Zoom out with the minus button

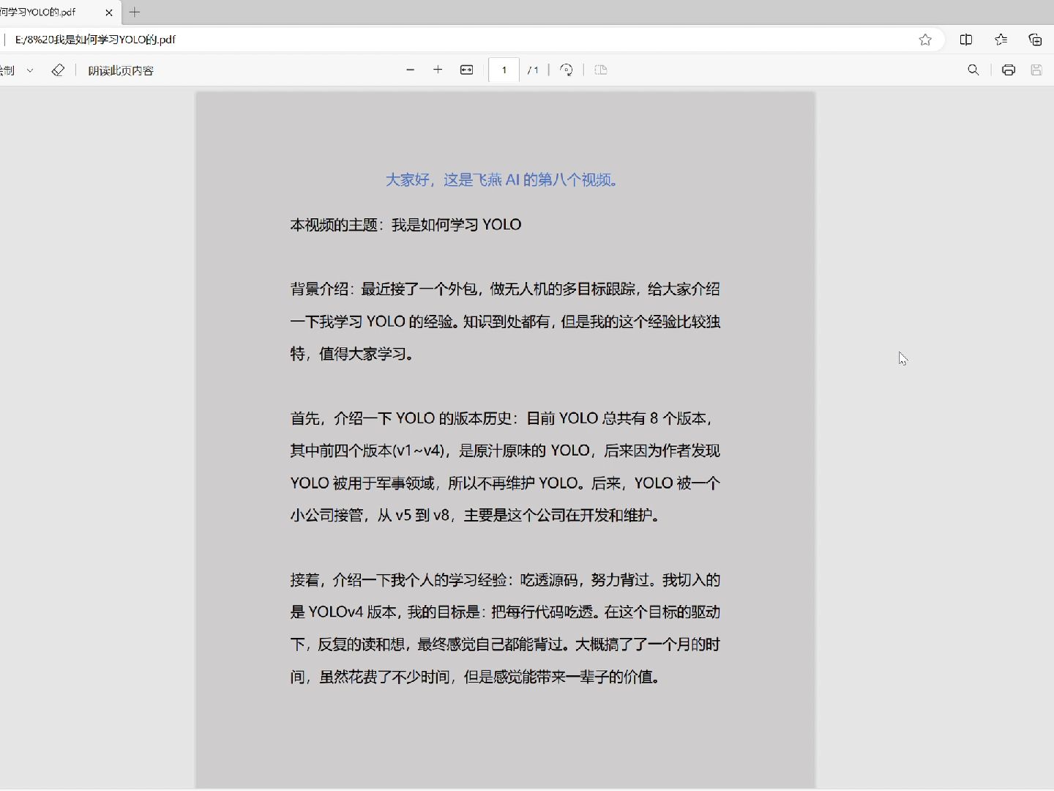click(410, 70)
